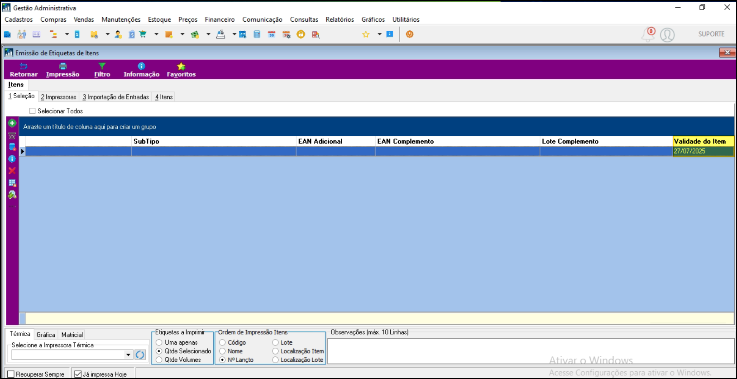Image resolution: width=737 pixels, height=379 pixels.
Task: Expand dropdown arrow beside orange note icon
Action: tap(182, 34)
